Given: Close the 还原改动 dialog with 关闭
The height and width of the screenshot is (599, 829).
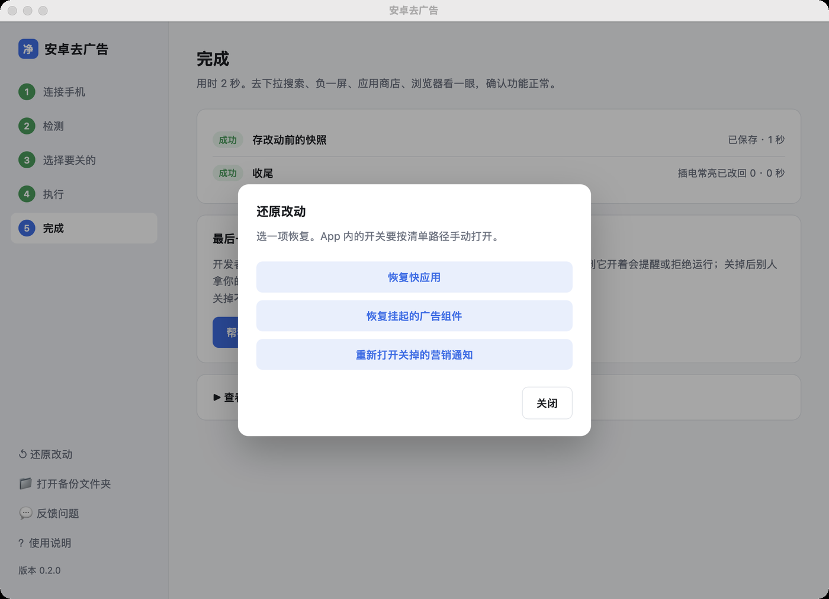Looking at the screenshot, I should click(547, 403).
